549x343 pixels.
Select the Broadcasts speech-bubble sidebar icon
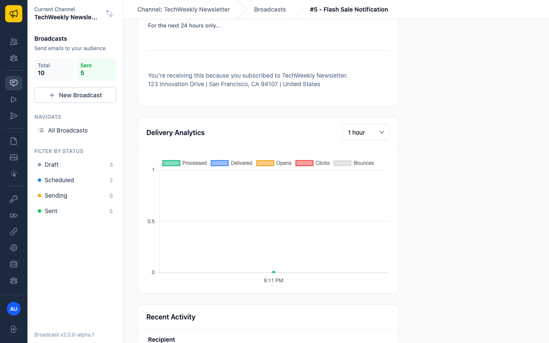[14, 83]
